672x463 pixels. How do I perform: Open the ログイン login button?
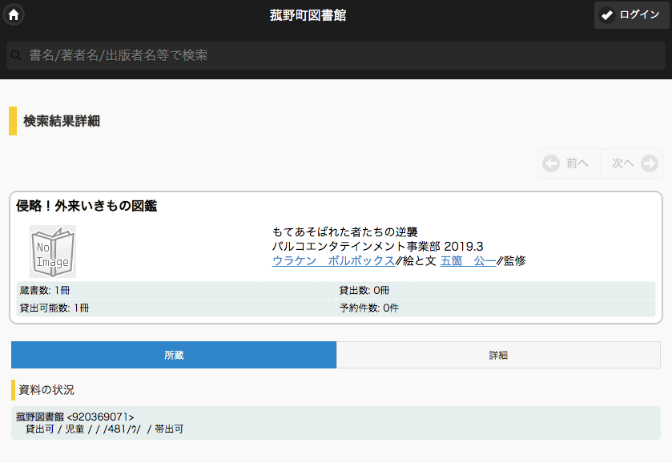[x=631, y=15]
